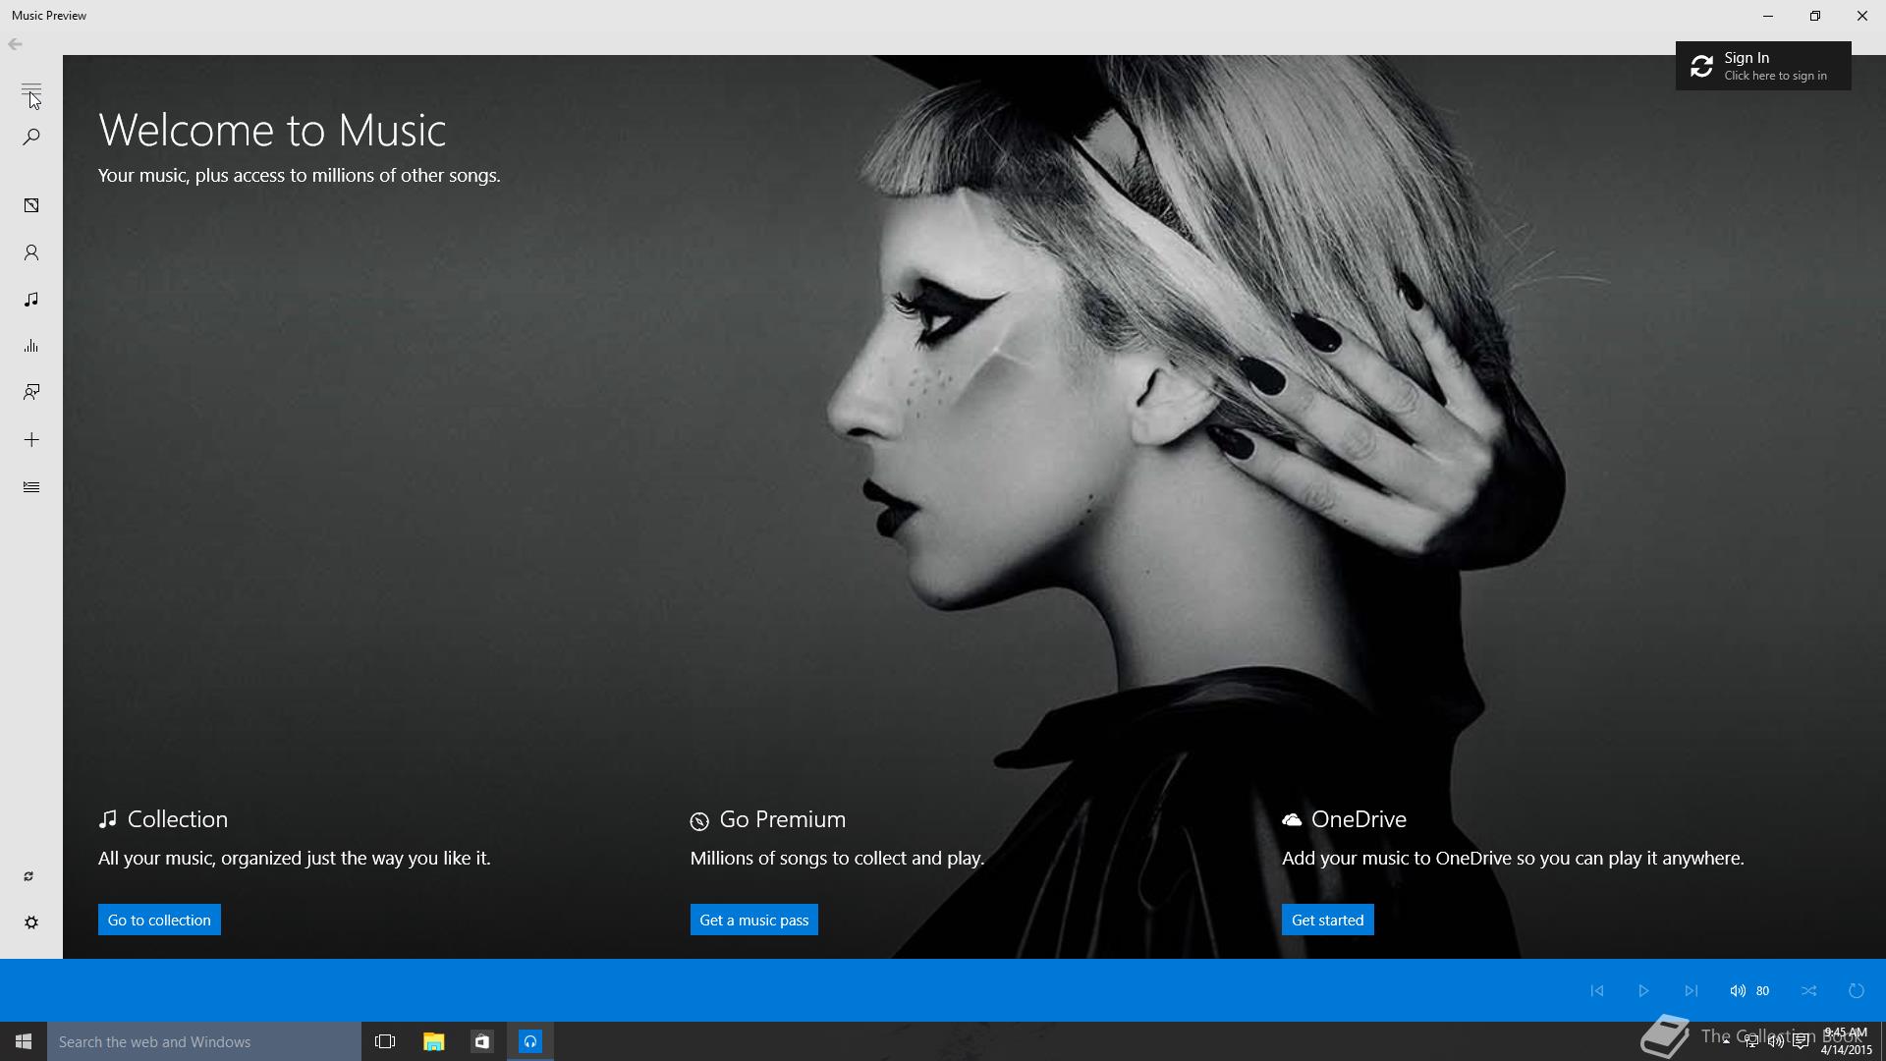Click 'Your music, plus access' subtitle
The image size is (1886, 1061).
[300, 176]
